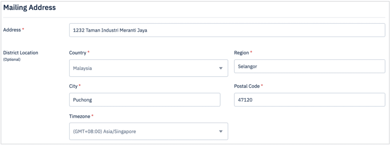This screenshot has height=146, width=391.
Task: Click the Mailing Address section heading
Action: pos(29,8)
